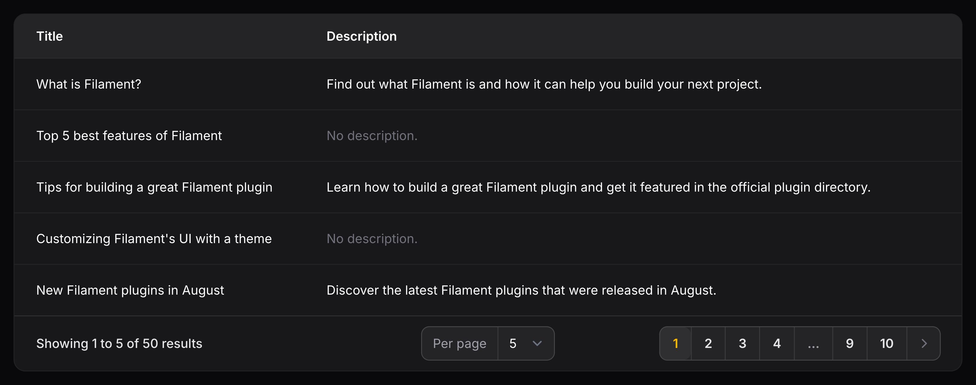Click the Description column header
Image resolution: width=976 pixels, height=385 pixels.
click(x=361, y=36)
